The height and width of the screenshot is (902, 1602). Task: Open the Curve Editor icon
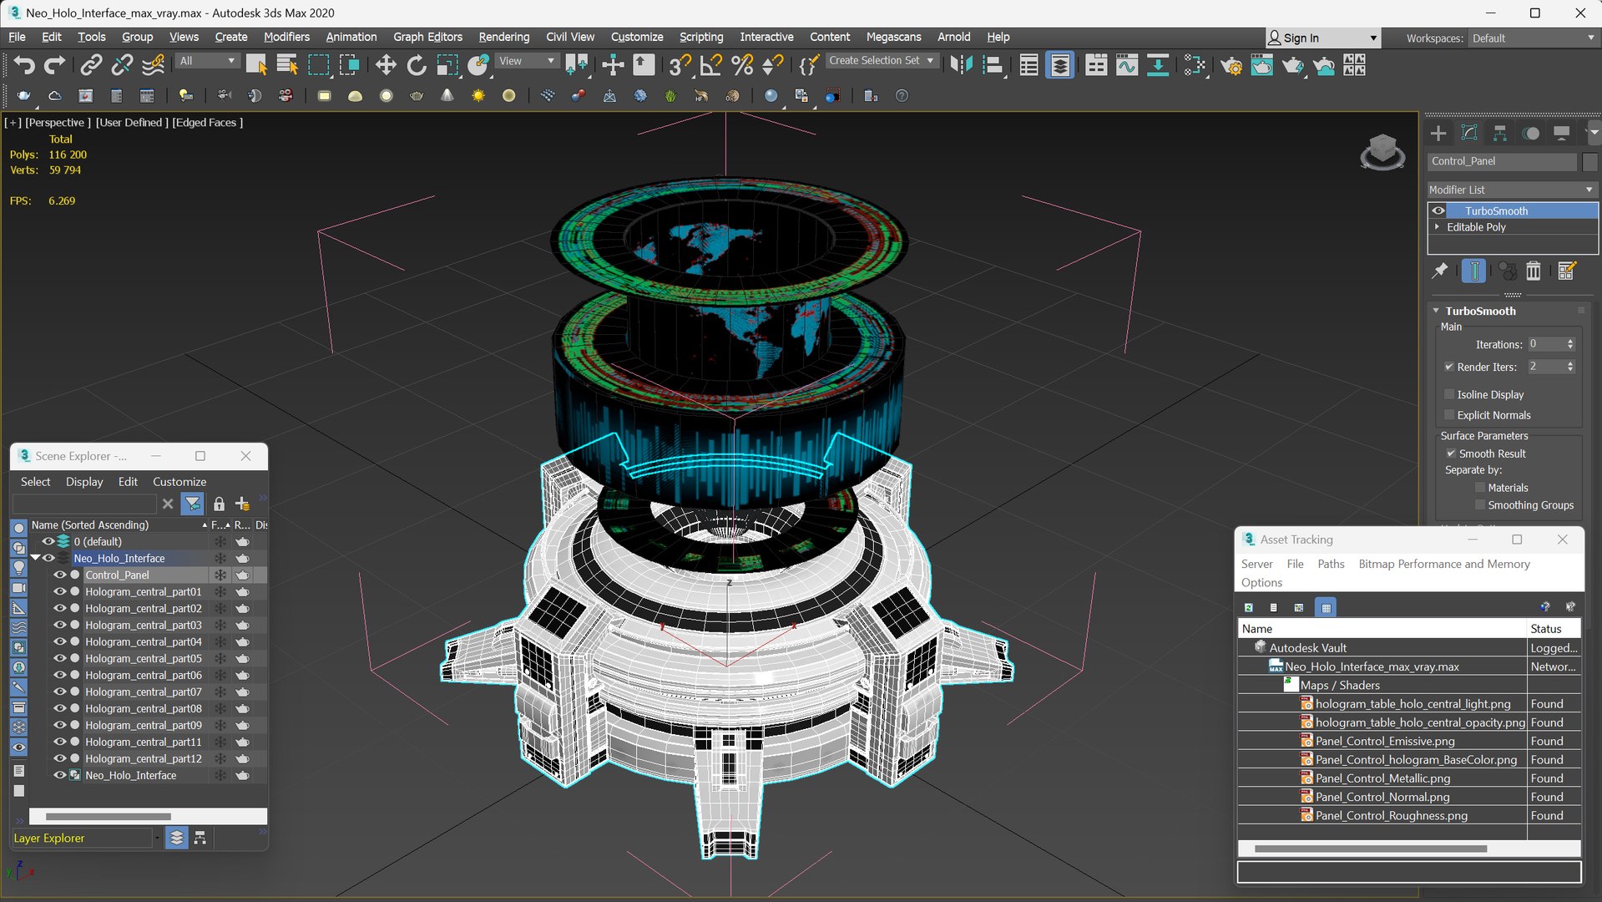(x=1126, y=64)
